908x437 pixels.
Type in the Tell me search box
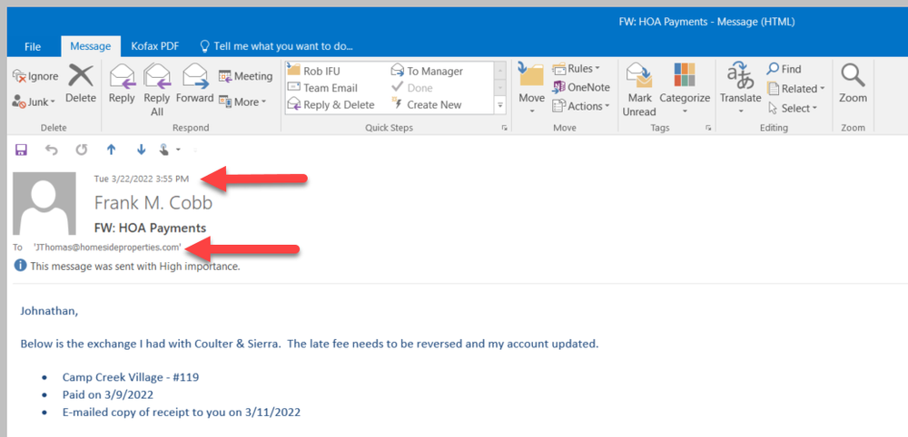click(283, 46)
